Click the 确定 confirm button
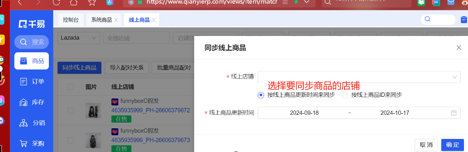Viewport: 468px width, 152px height. tap(452, 145)
